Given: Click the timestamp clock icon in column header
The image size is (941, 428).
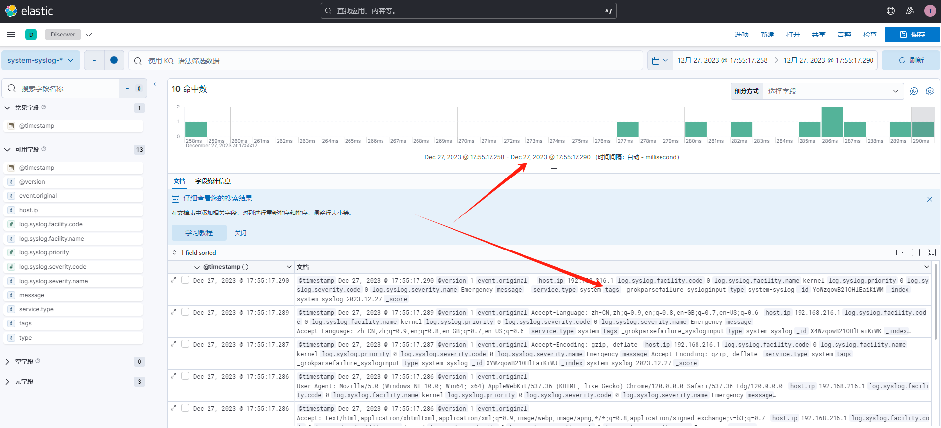Looking at the screenshot, I should [x=245, y=267].
